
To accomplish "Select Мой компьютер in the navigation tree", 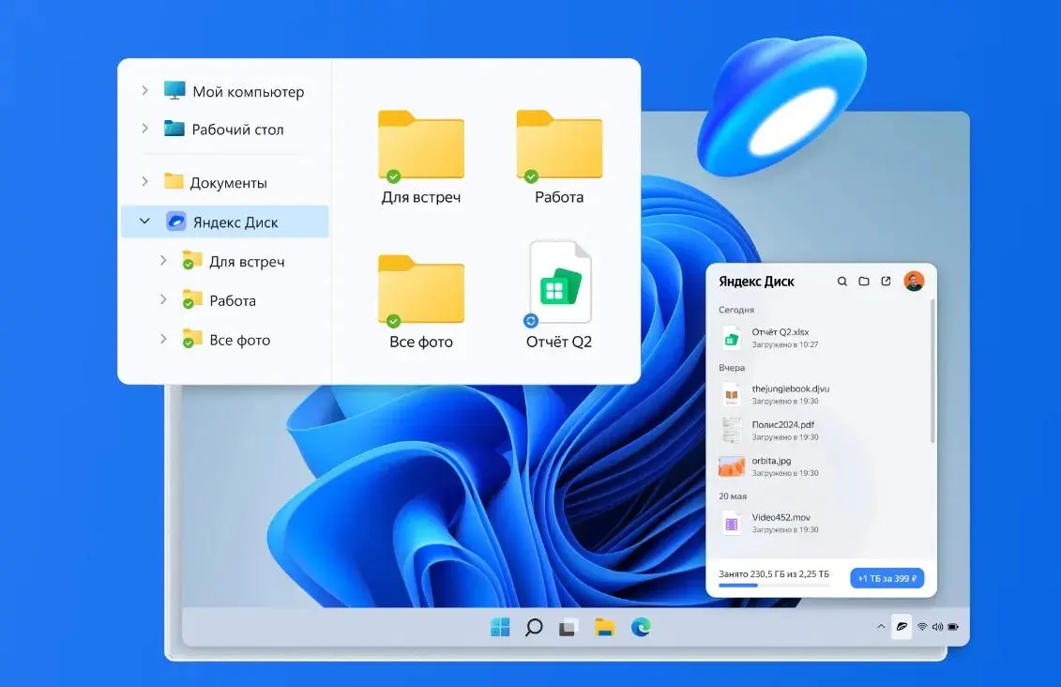I will (x=248, y=92).
